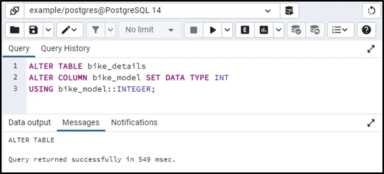
Task: Click the Explain Analyze chart icon
Action: 264,30
